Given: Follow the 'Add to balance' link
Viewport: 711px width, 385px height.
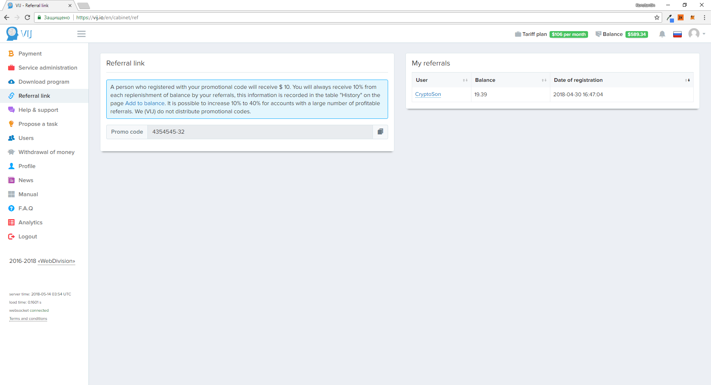Looking at the screenshot, I should pos(144,103).
